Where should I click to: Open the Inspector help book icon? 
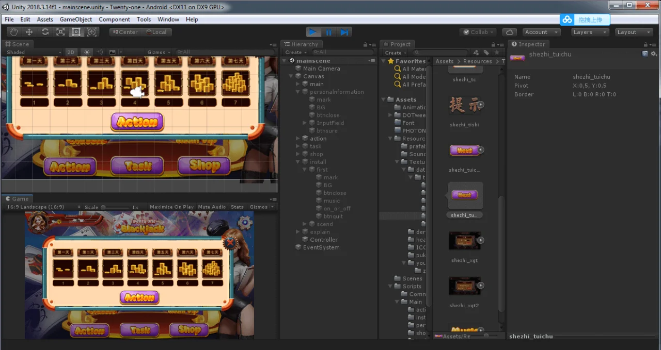645,54
